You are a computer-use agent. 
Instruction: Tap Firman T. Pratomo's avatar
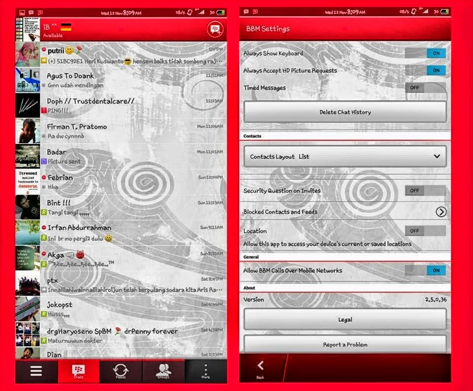pyautogui.click(x=28, y=131)
